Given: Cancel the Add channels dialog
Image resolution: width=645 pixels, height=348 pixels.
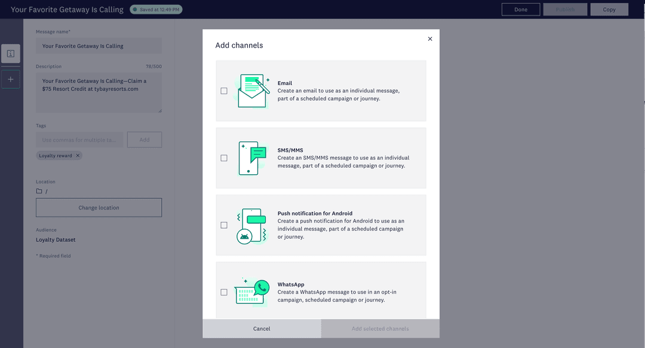Looking at the screenshot, I should (261, 328).
